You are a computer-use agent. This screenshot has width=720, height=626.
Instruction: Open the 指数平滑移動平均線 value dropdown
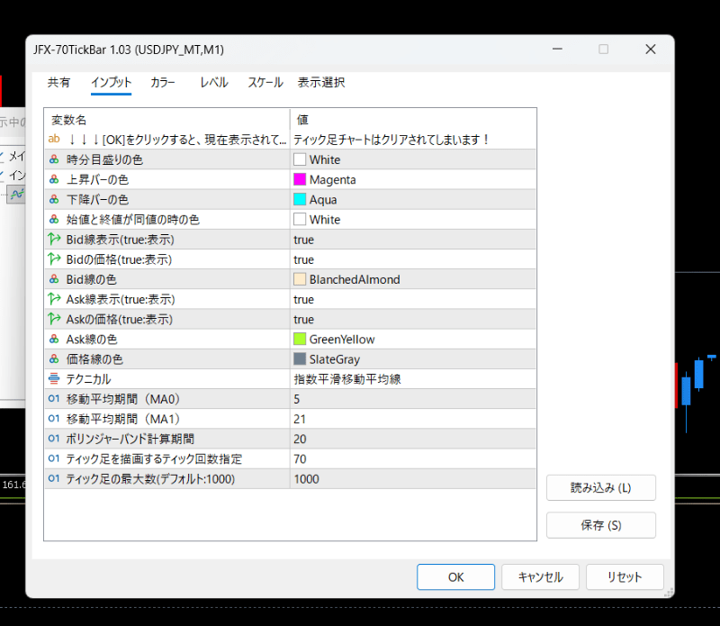pyautogui.click(x=413, y=378)
